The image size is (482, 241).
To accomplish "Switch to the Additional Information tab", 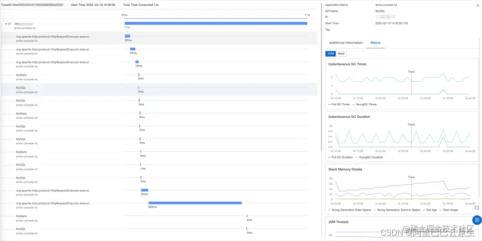I will tap(346, 43).
